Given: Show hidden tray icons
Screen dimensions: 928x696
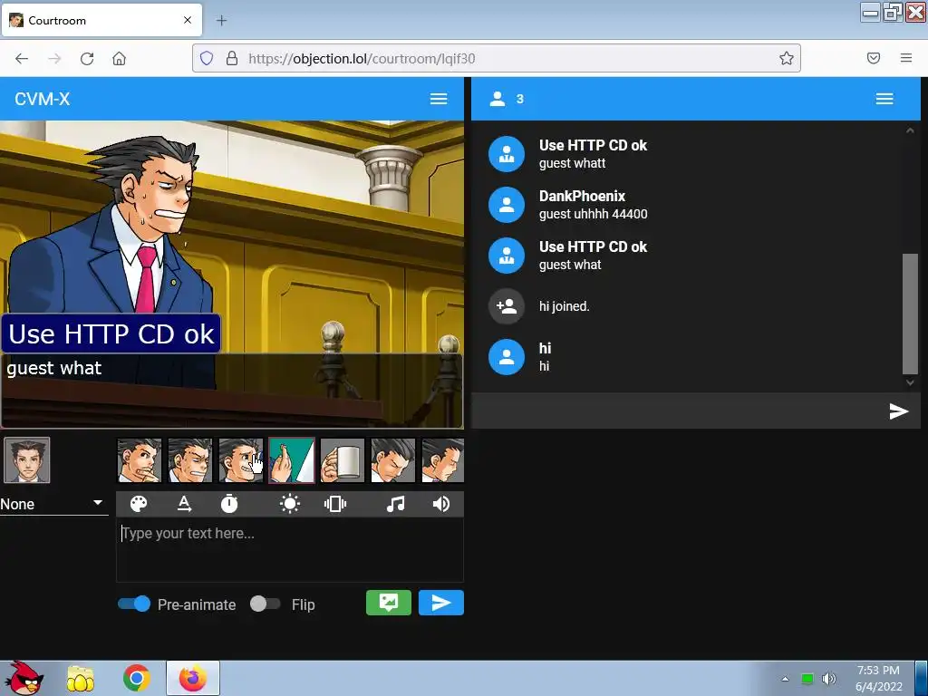Looking at the screenshot, I should 786,679.
